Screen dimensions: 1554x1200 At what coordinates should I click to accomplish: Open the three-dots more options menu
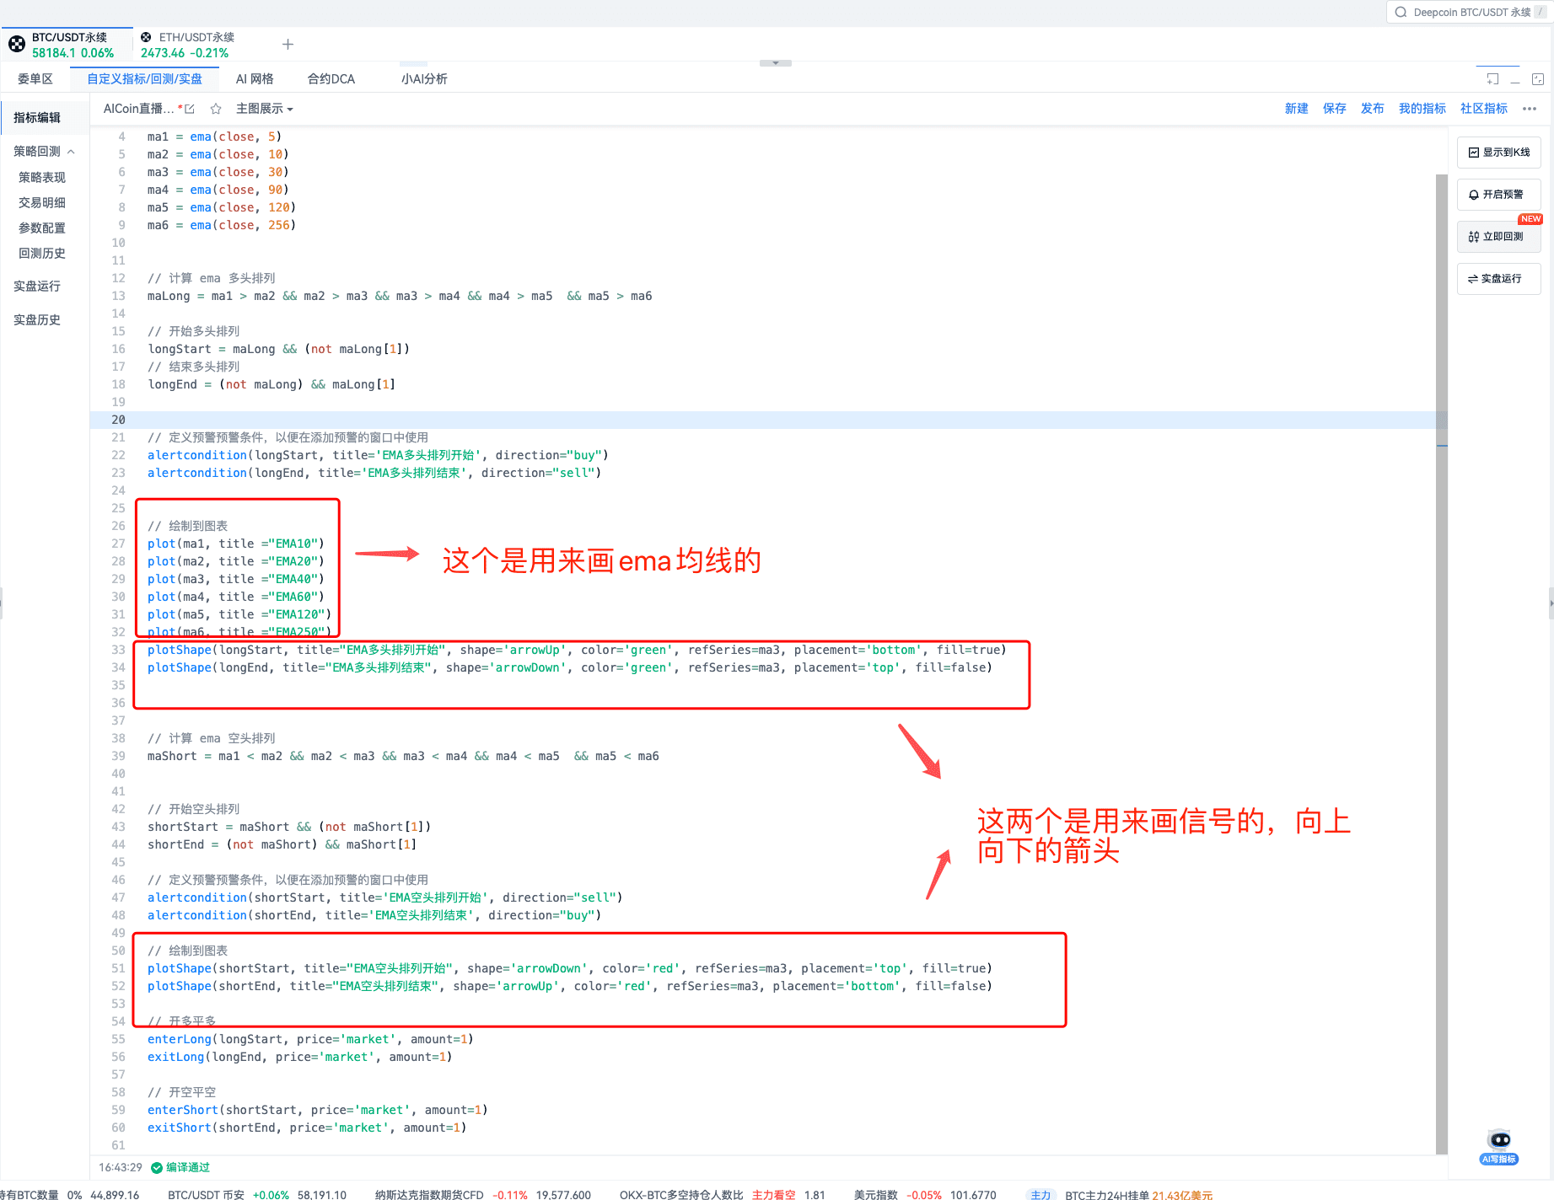pos(1530,109)
